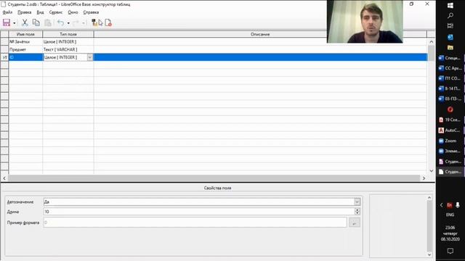The height and width of the screenshot is (261, 465).
Task: Click field type cell of № Зачётки row
Action: (x=68, y=42)
